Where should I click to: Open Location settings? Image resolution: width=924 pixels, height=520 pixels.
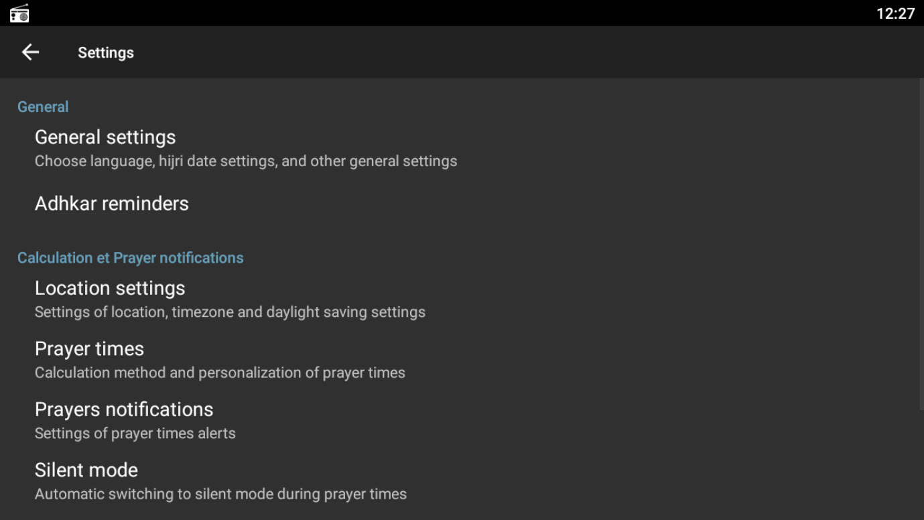[462, 300]
